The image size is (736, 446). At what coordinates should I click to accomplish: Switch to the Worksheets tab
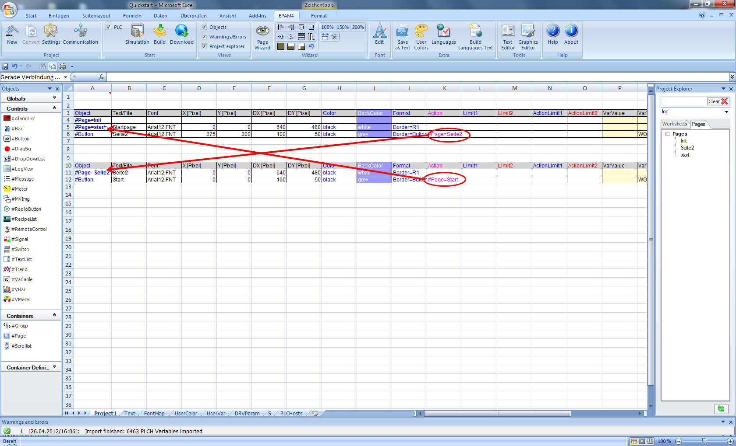click(x=675, y=124)
